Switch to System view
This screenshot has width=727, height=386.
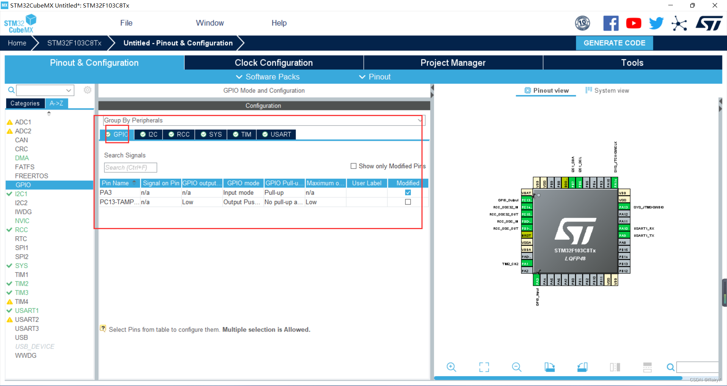[607, 90]
